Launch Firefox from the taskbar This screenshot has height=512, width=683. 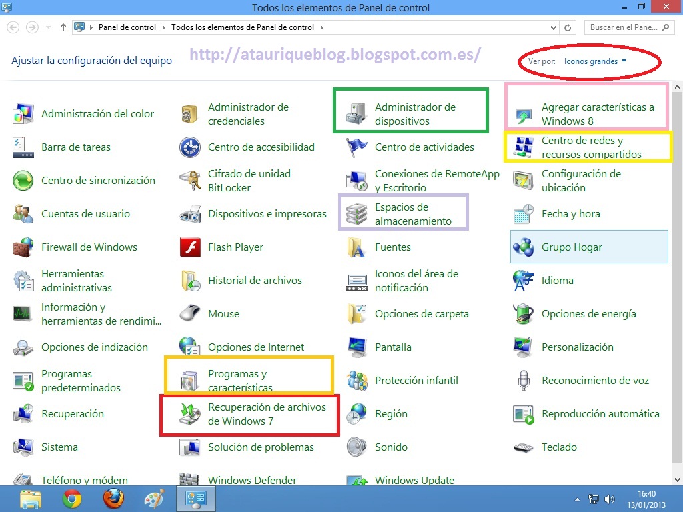tap(113, 499)
